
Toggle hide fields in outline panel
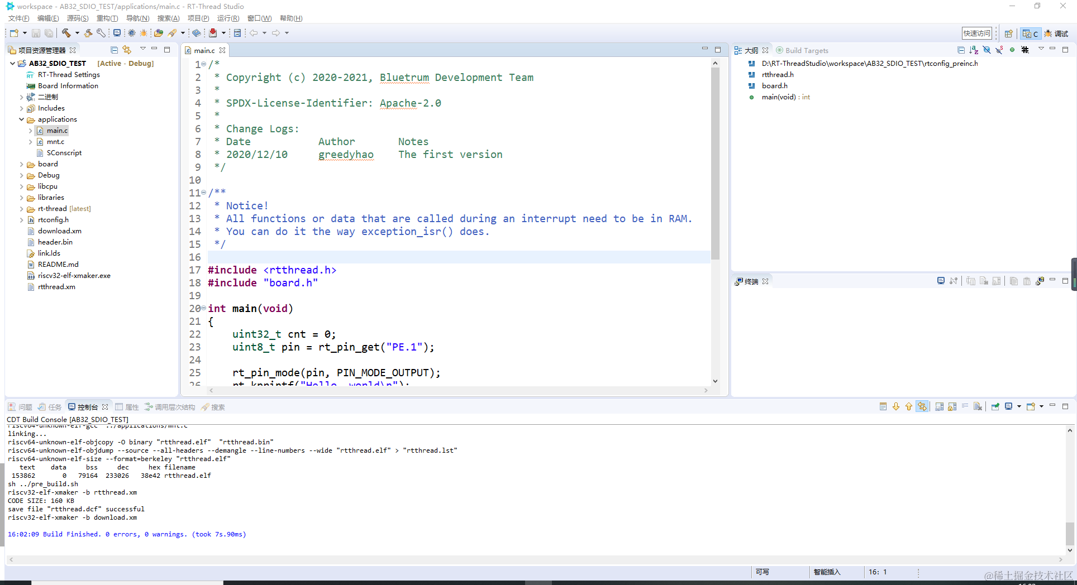(x=987, y=50)
